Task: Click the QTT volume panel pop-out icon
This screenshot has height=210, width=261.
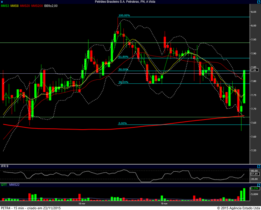Action: coord(259,184)
